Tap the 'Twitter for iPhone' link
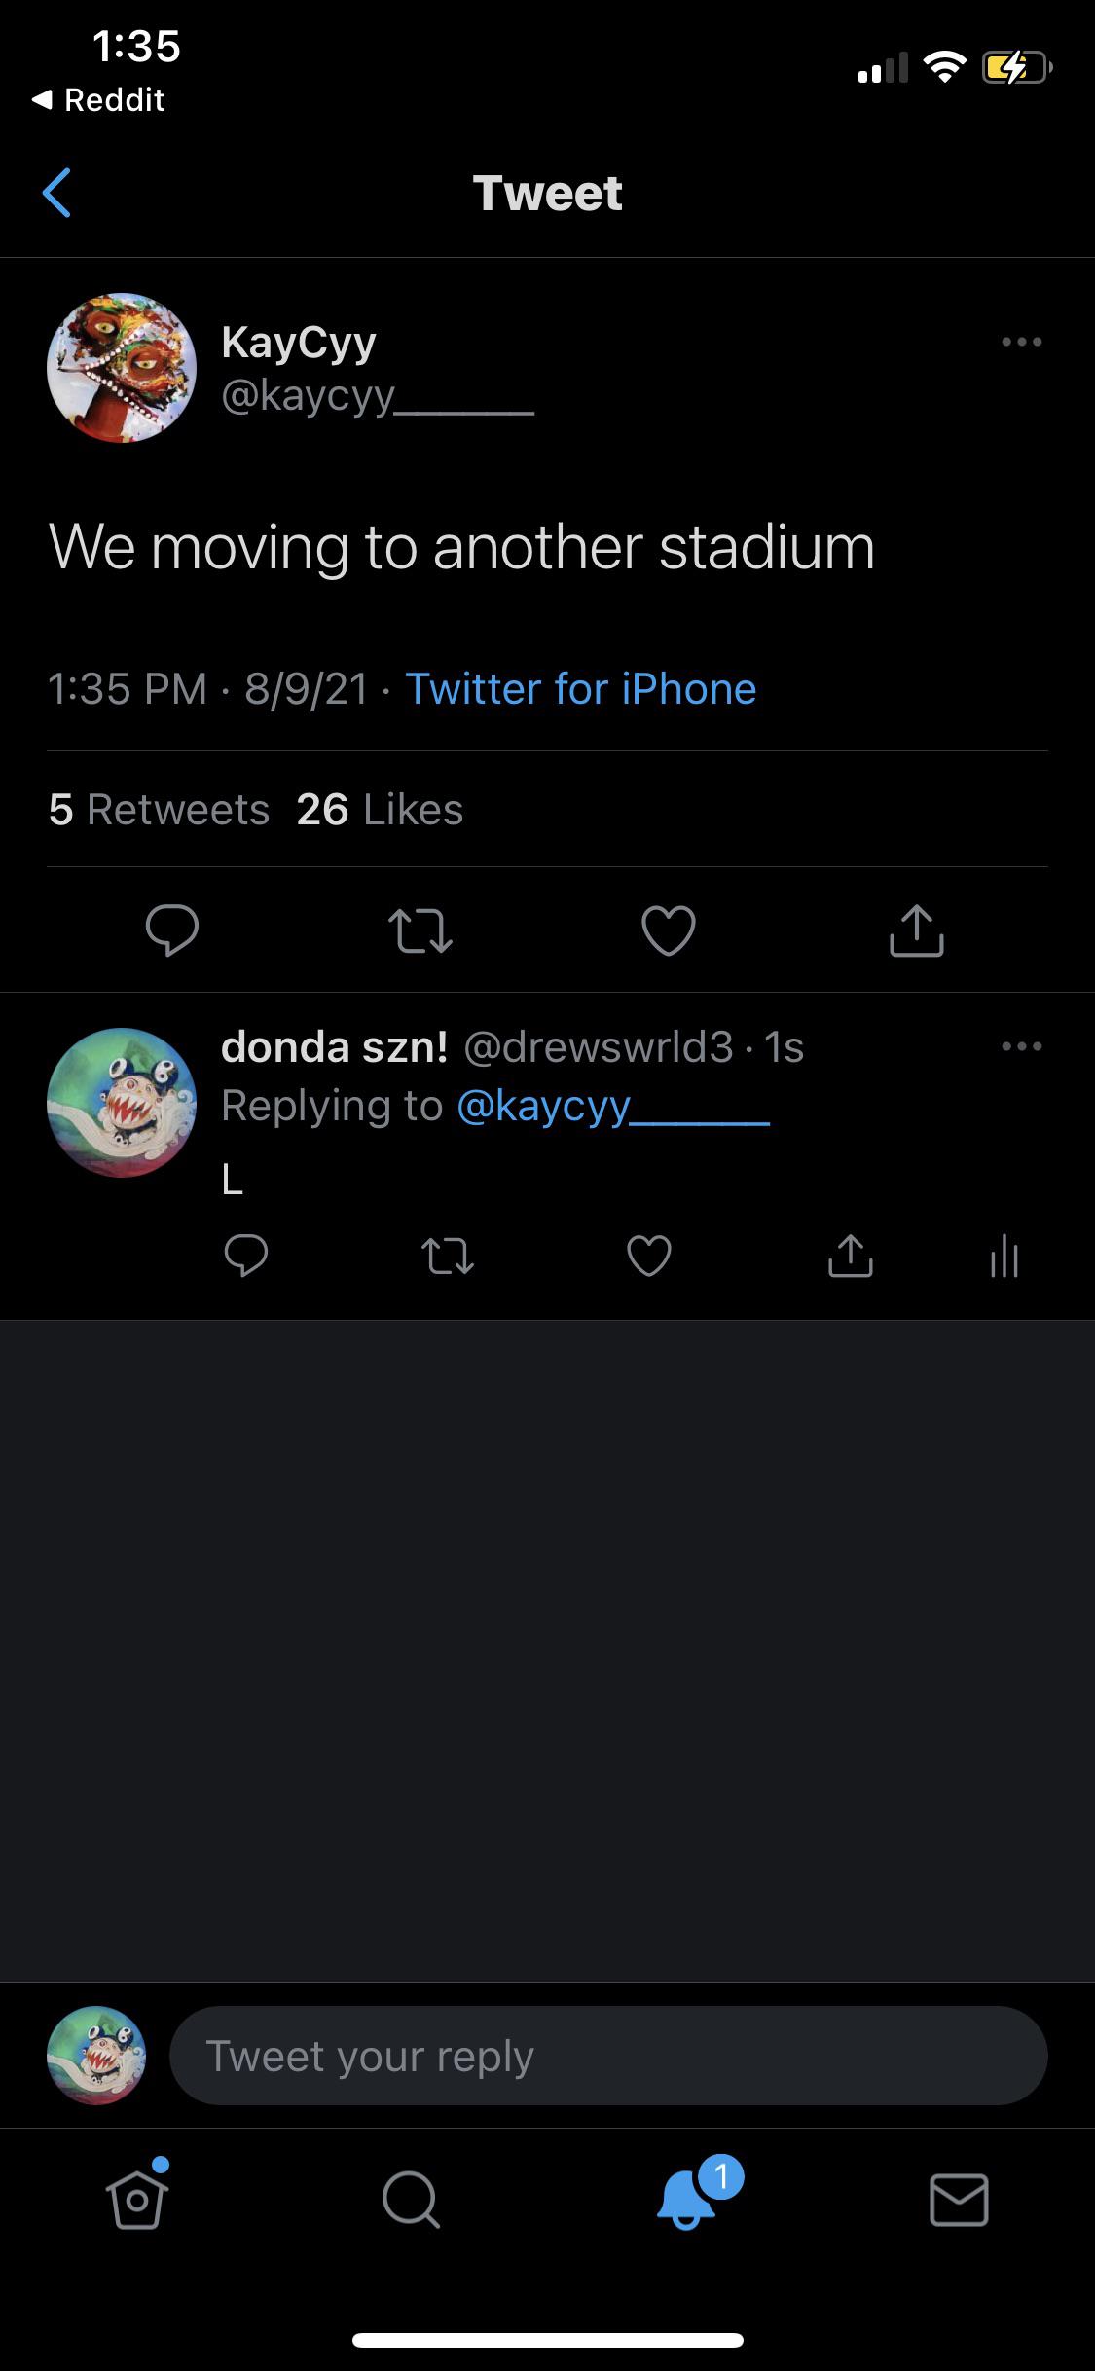The height and width of the screenshot is (2371, 1095). pos(580,689)
